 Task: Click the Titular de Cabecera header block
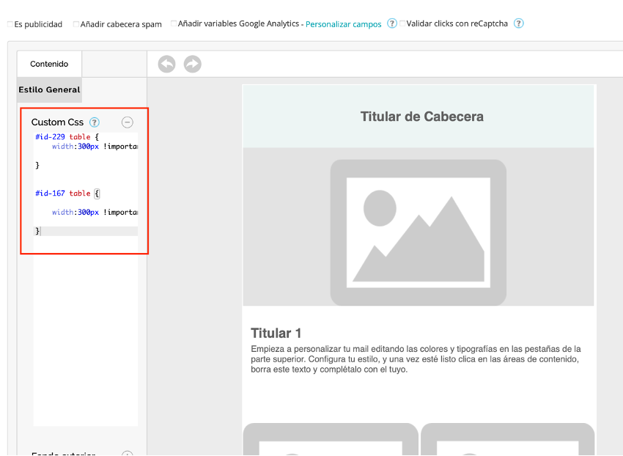[x=421, y=117]
